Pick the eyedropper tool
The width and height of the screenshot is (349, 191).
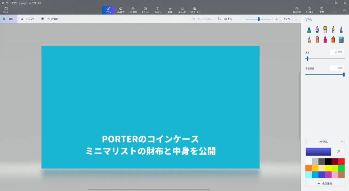coord(338,151)
